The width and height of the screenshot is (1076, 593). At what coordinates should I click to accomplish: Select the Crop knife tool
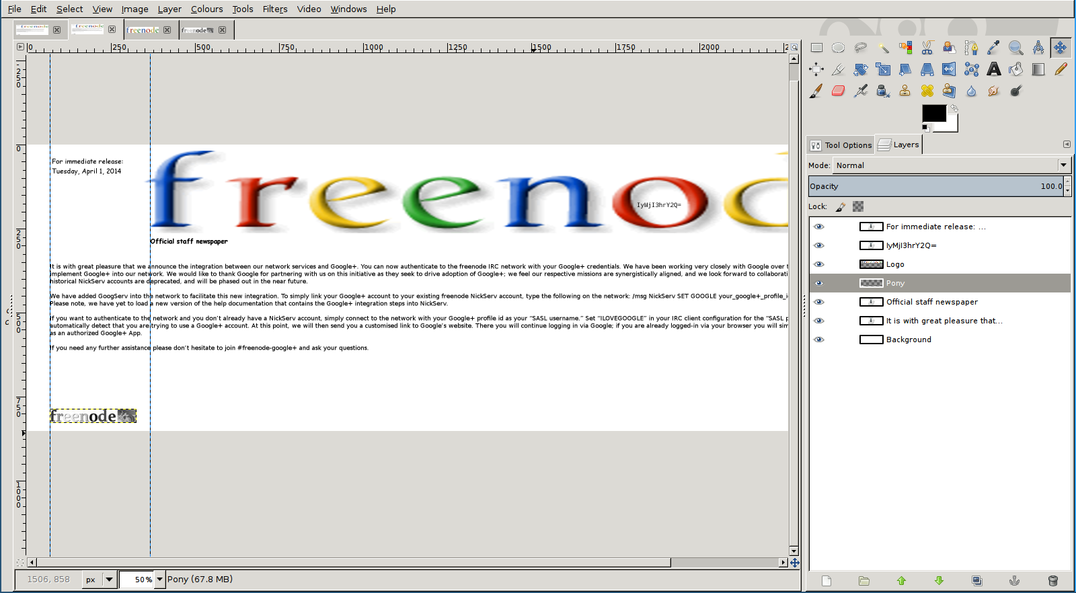(838, 69)
